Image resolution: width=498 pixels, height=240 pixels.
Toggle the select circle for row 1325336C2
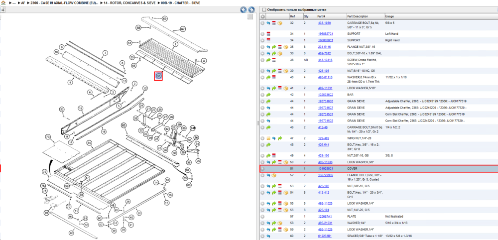click(x=262, y=95)
